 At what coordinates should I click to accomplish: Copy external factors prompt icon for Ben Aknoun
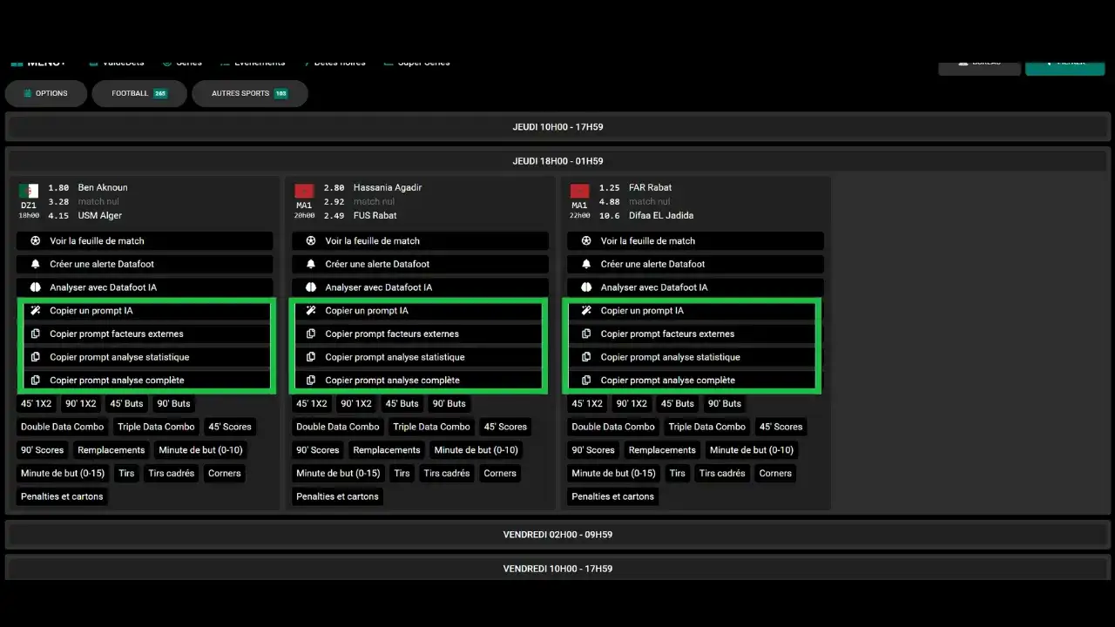coord(36,334)
